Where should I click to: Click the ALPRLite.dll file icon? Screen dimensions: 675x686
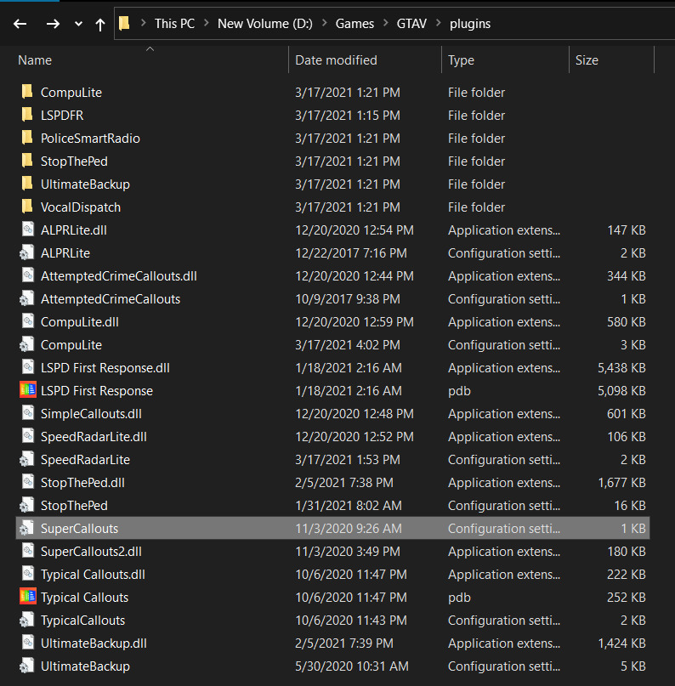point(27,230)
